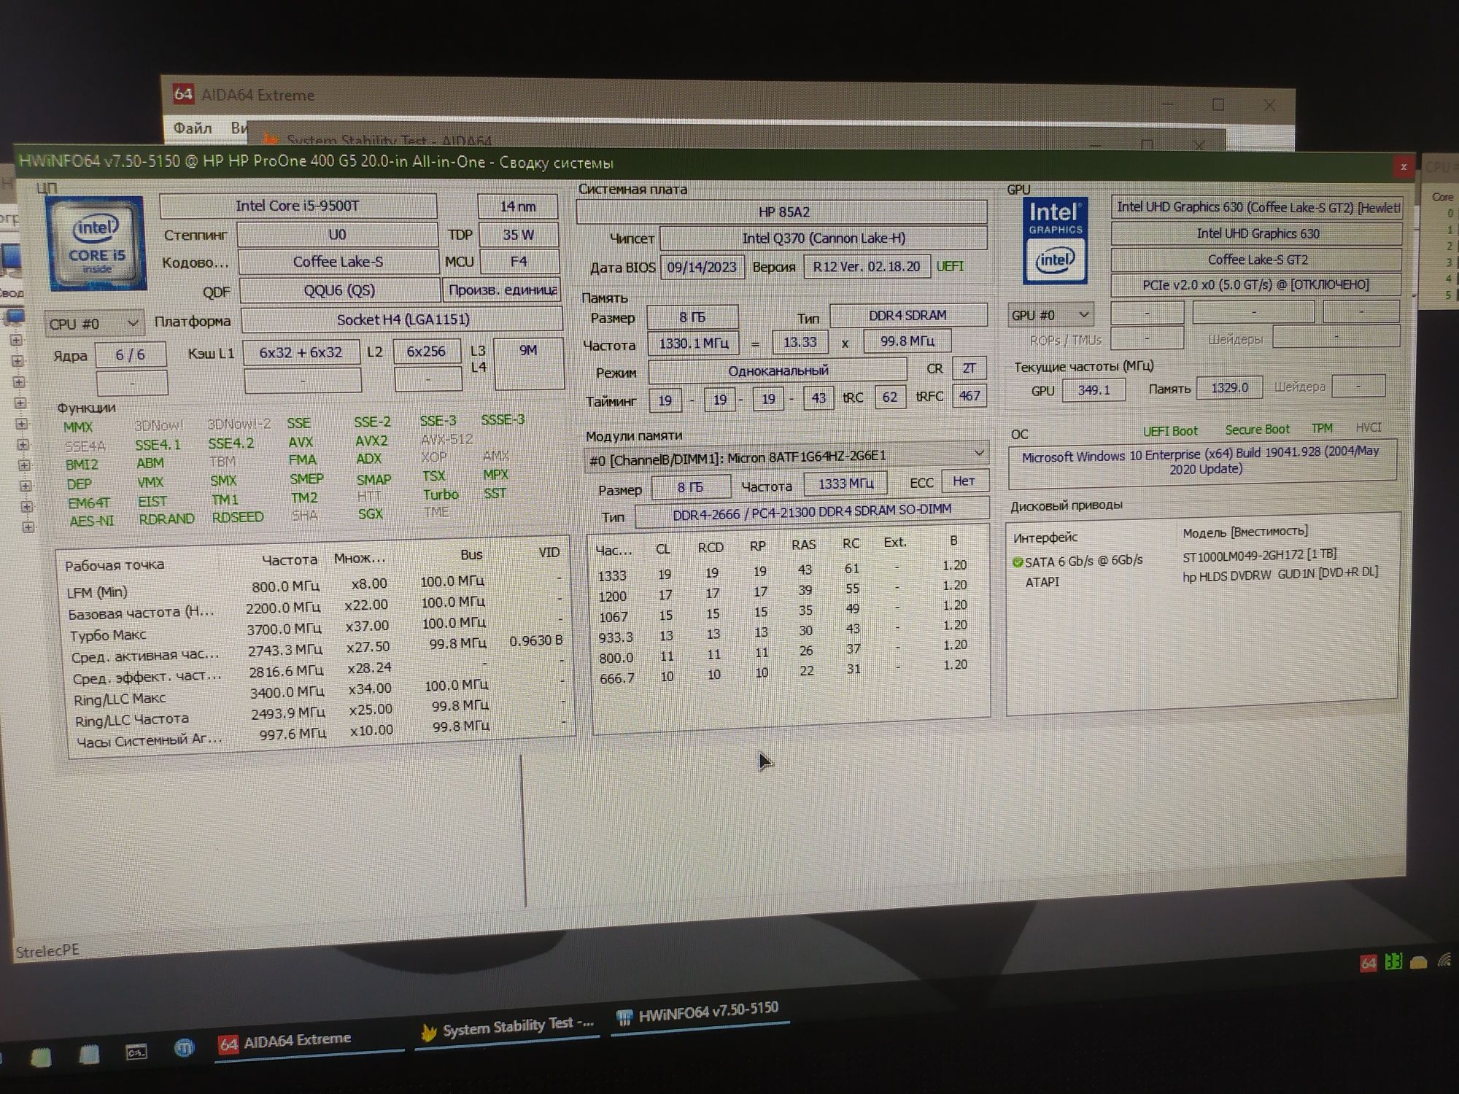Close the HWiNFO64 summary window
The height and width of the screenshot is (1094, 1459).
[x=1404, y=167]
